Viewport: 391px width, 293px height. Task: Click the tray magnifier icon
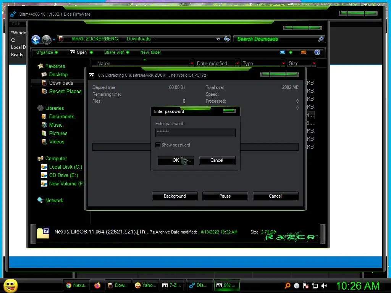pos(288,286)
